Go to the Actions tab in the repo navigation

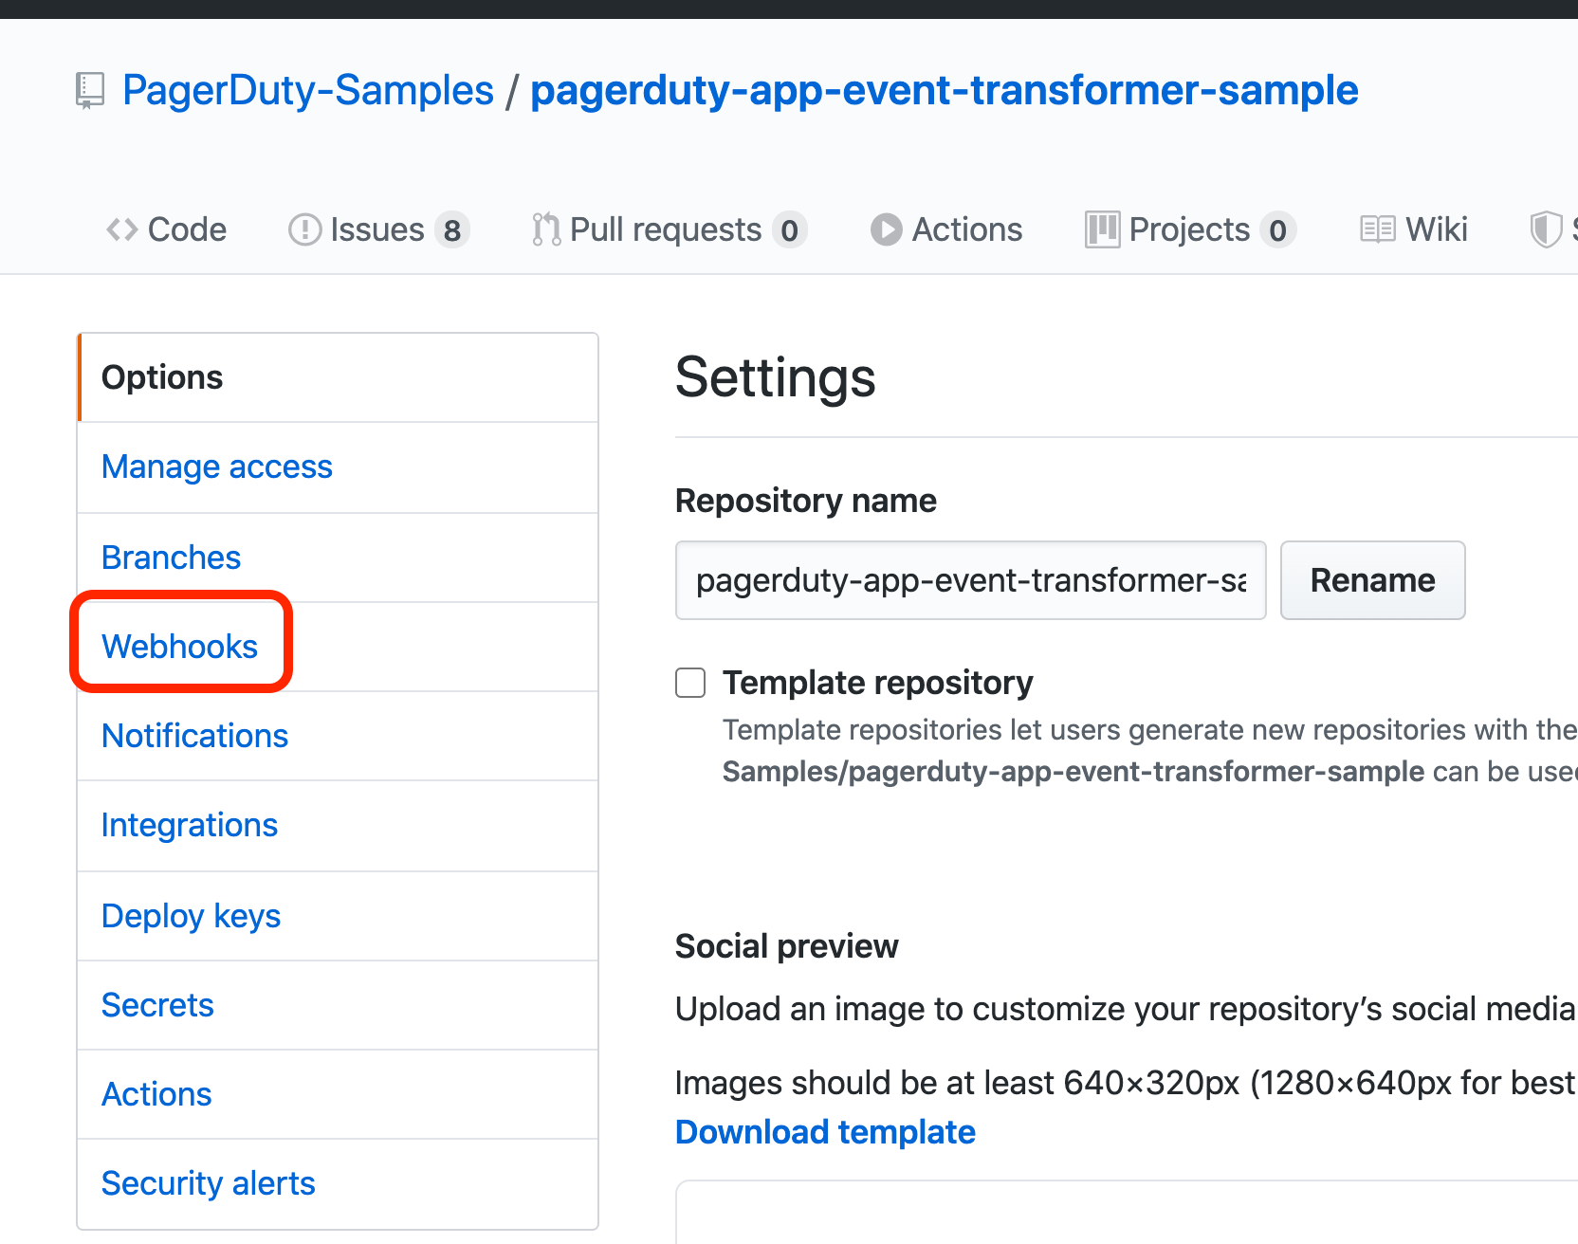(946, 229)
